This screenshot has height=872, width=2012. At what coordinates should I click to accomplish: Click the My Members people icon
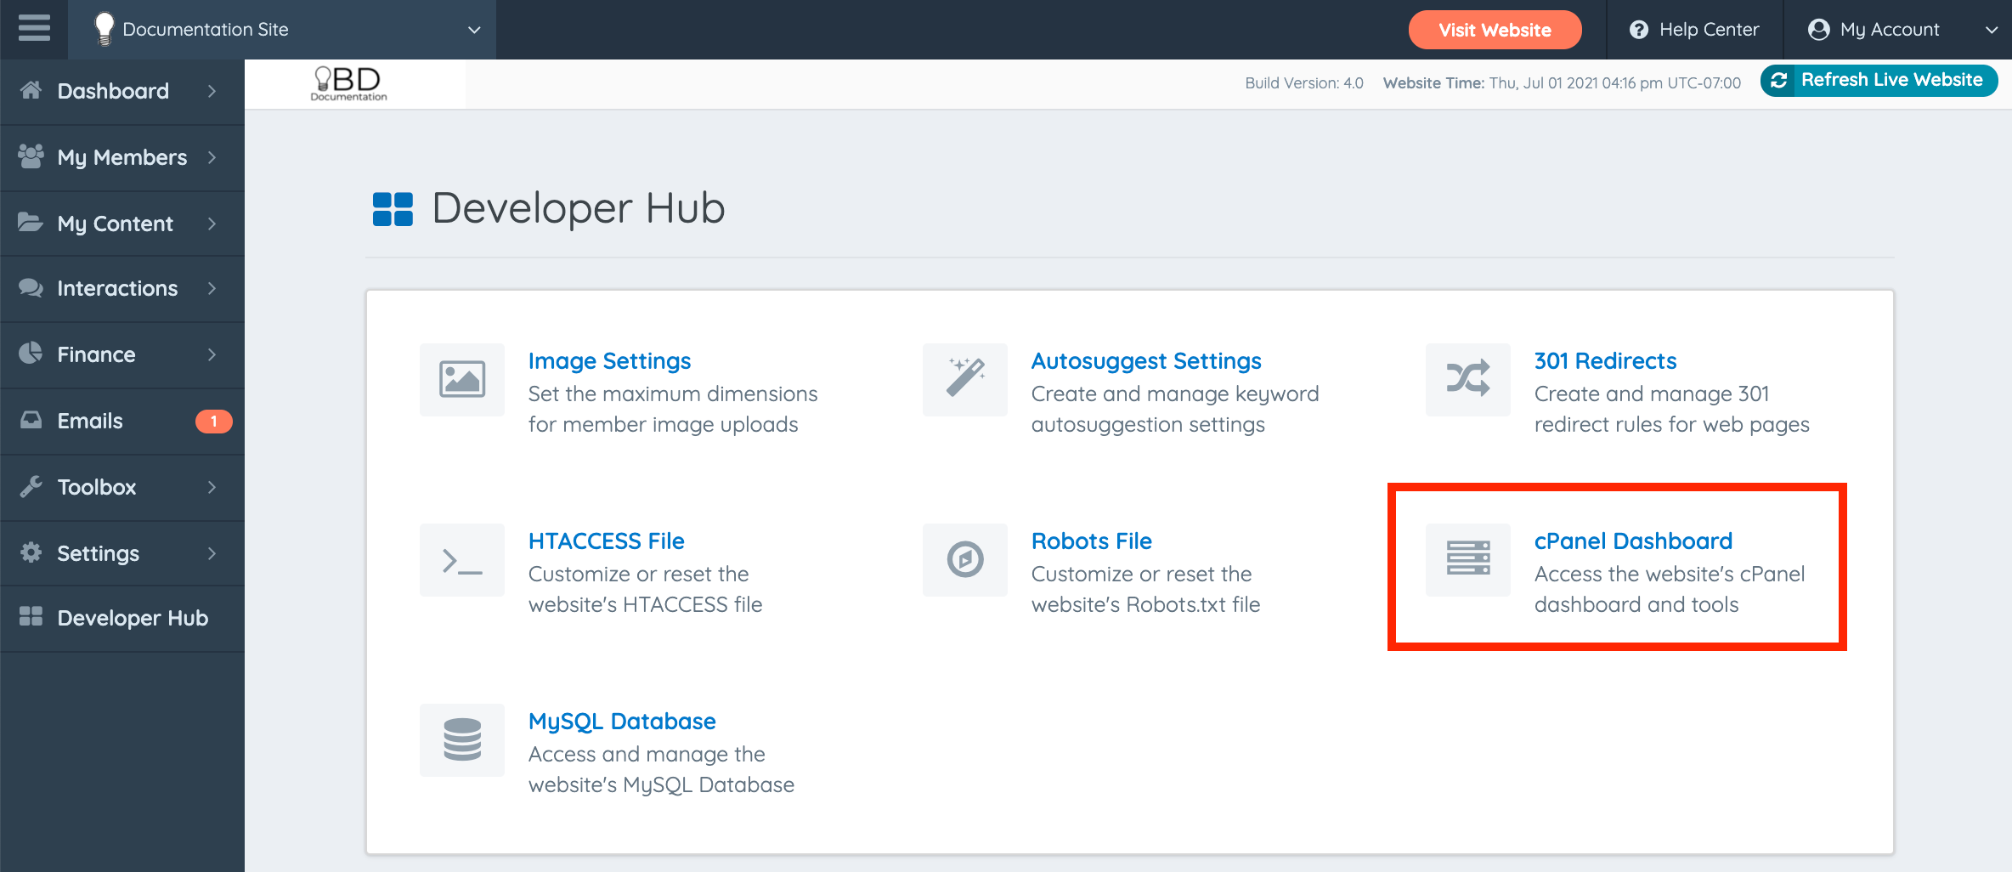point(31,156)
